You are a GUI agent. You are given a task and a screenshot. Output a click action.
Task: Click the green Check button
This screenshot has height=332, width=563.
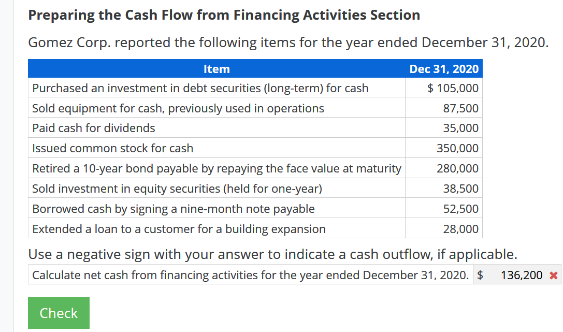tap(59, 313)
